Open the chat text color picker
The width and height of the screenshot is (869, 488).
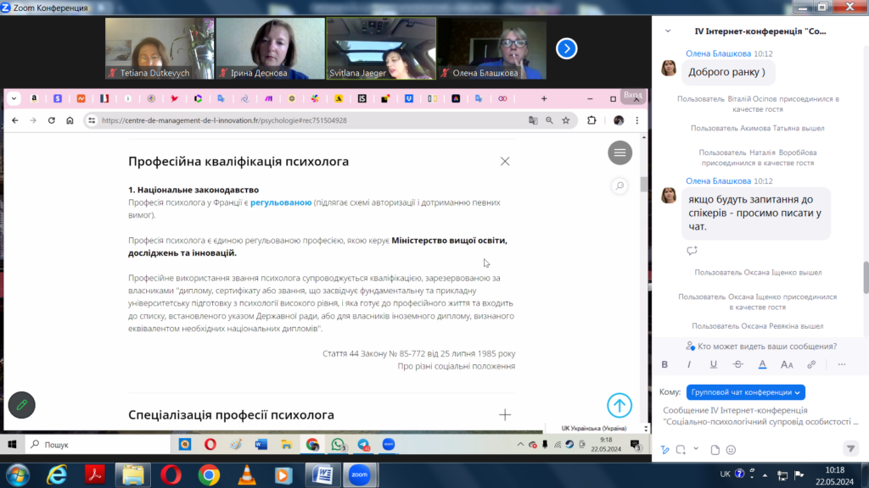762,364
